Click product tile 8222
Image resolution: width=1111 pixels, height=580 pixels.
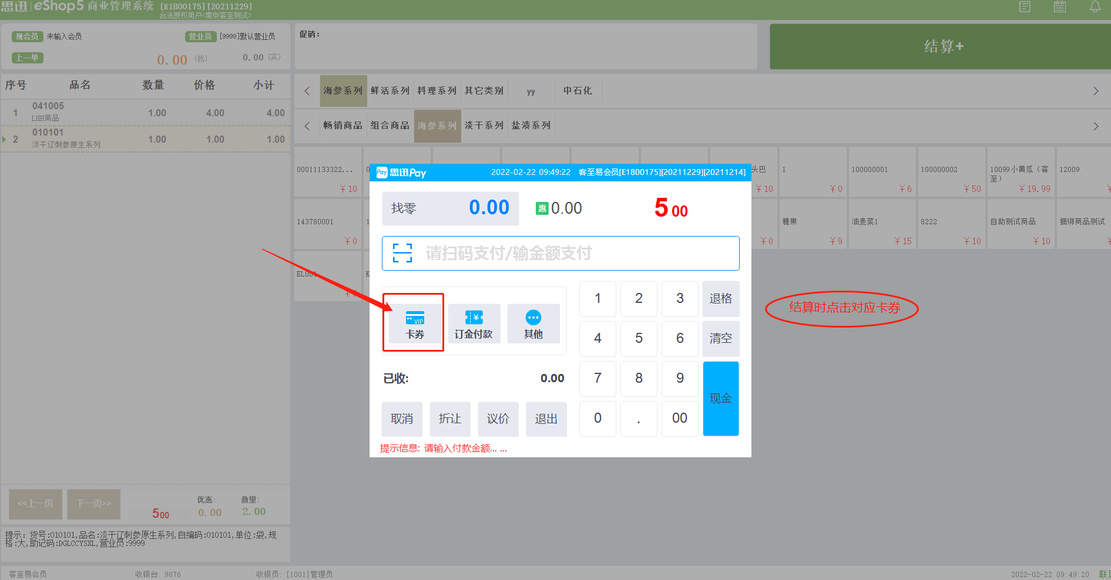(951, 224)
